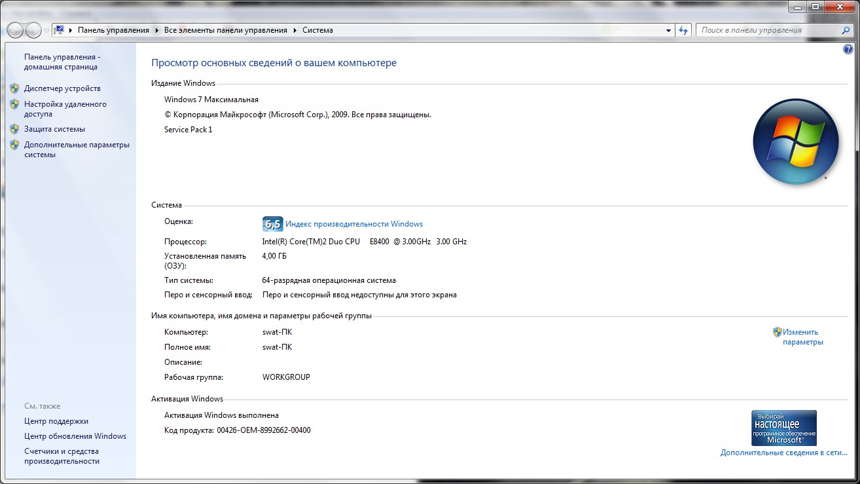This screenshot has width=860, height=484.
Task: Click "Активация Windows выполнена" status text
Action: (221, 415)
